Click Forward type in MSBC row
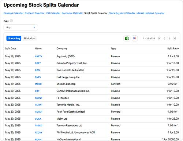Viewport: 183px width, 141px height. [116, 84]
